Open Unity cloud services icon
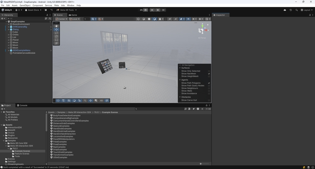 285,10
